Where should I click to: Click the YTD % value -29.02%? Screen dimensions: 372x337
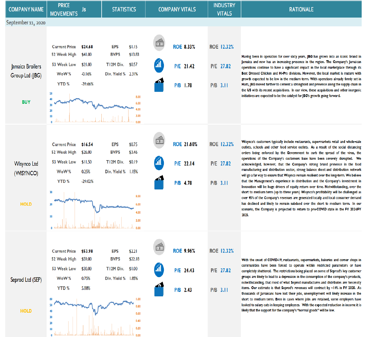coord(88,181)
